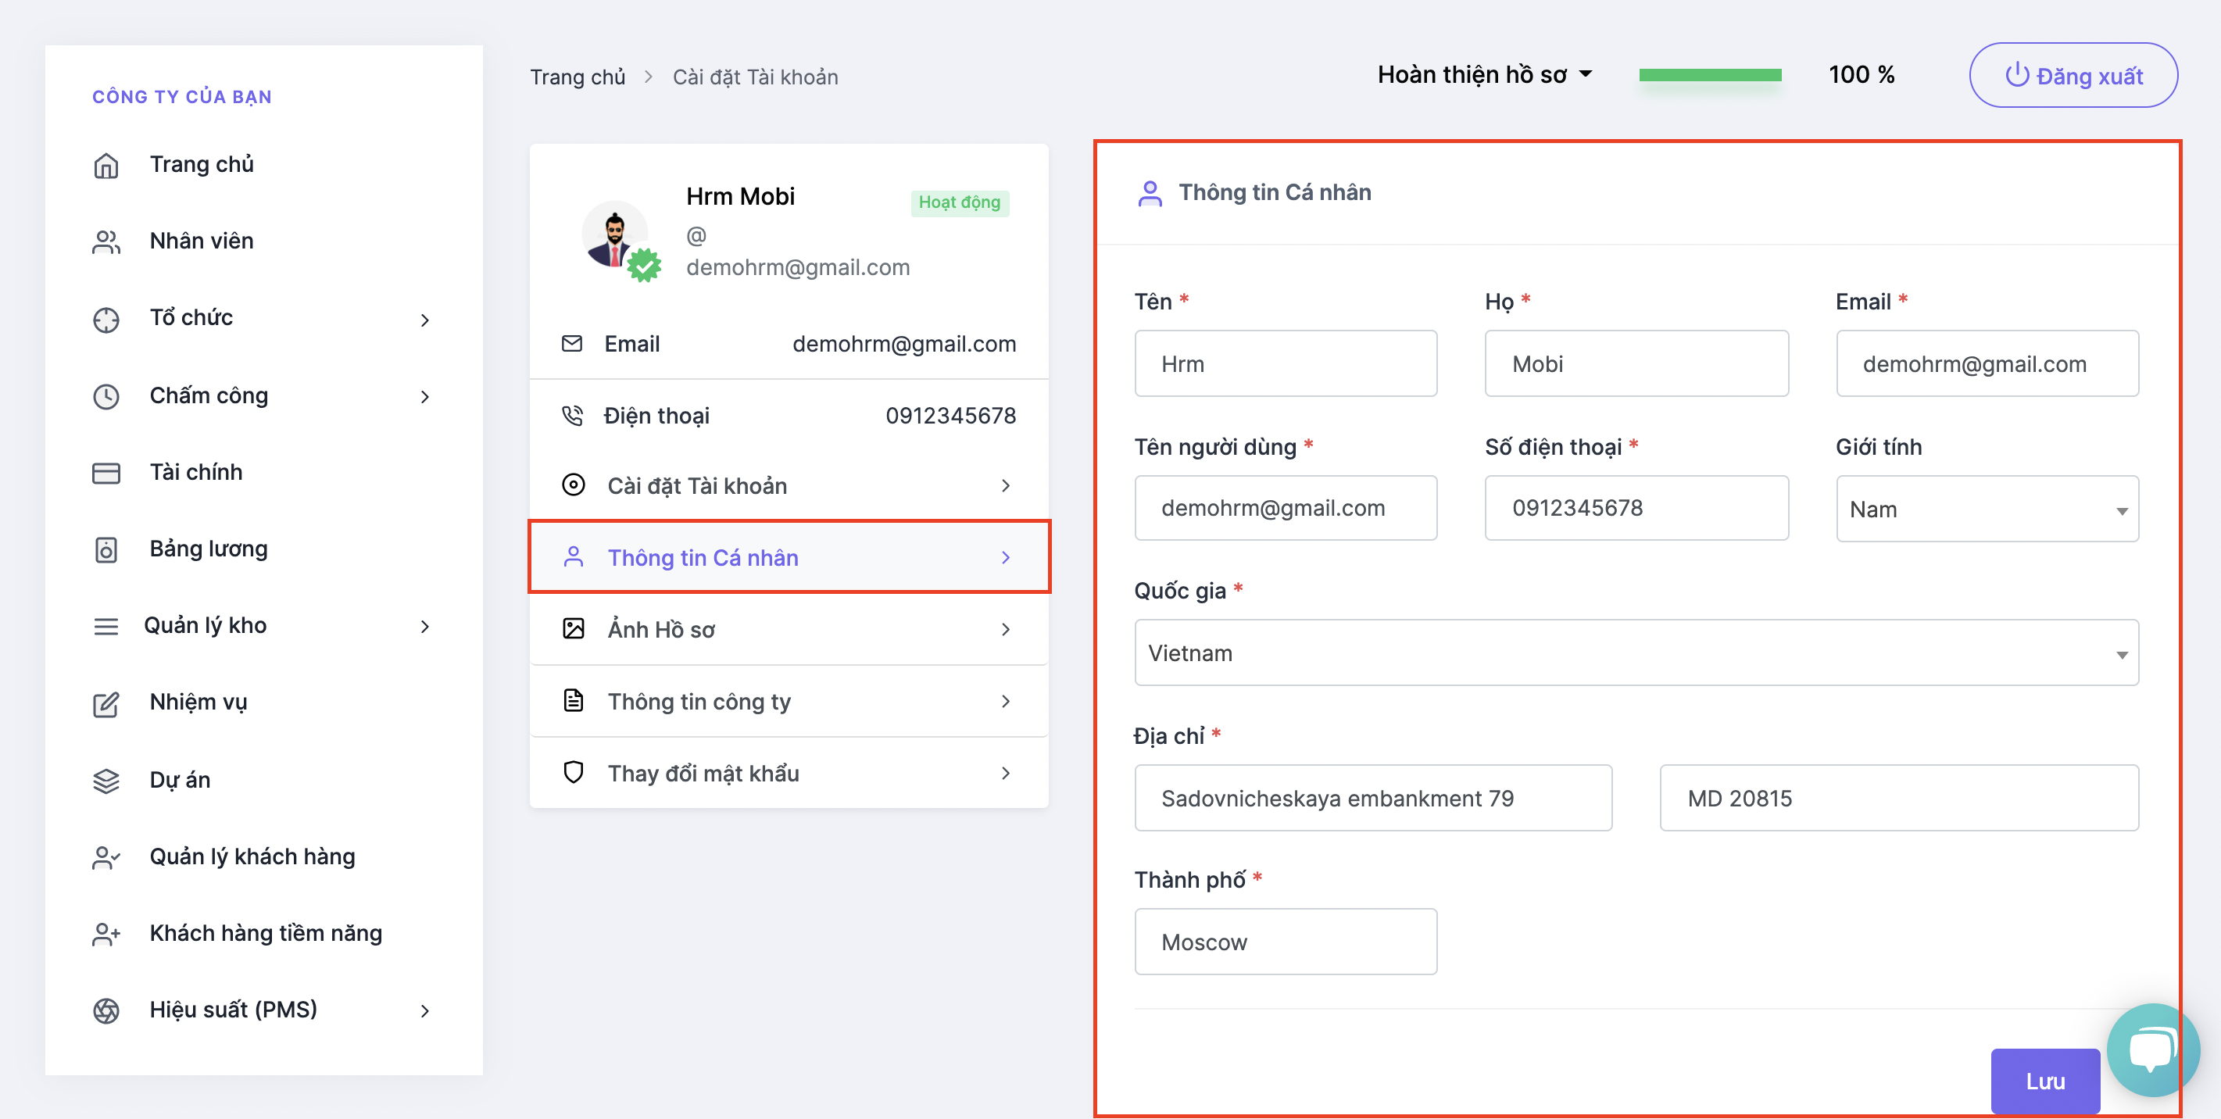Click the edit icon beside Nhiệm vụ
Image resolution: width=2221 pixels, height=1119 pixels.
tap(106, 703)
